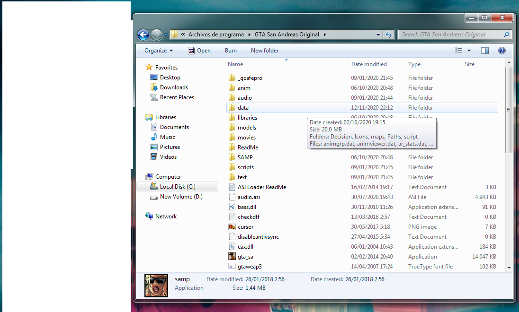Open Desktop in Favorites
519x312 pixels.
click(170, 78)
